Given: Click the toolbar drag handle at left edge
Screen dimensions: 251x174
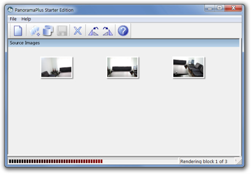Looking at the screenshot, I should 10,31.
